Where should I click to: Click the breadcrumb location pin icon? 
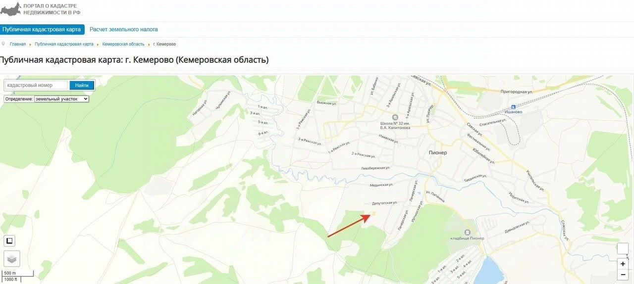tap(3, 44)
